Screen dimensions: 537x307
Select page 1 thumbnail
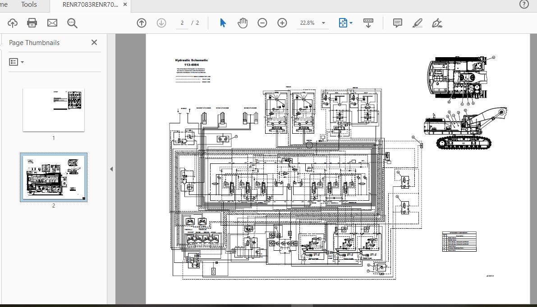pyautogui.click(x=54, y=110)
